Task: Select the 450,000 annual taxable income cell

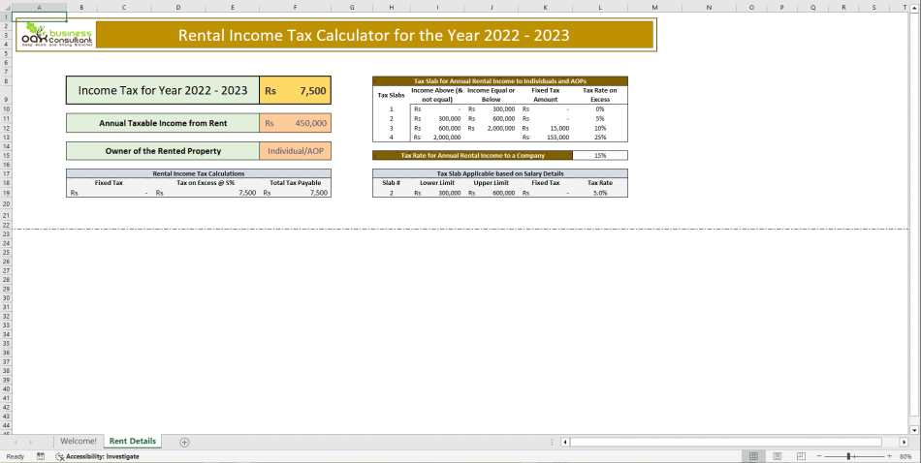Action: coord(296,123)
